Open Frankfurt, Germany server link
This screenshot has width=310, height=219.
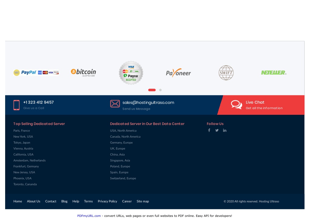pyautogui.click(x=26, y=166)
